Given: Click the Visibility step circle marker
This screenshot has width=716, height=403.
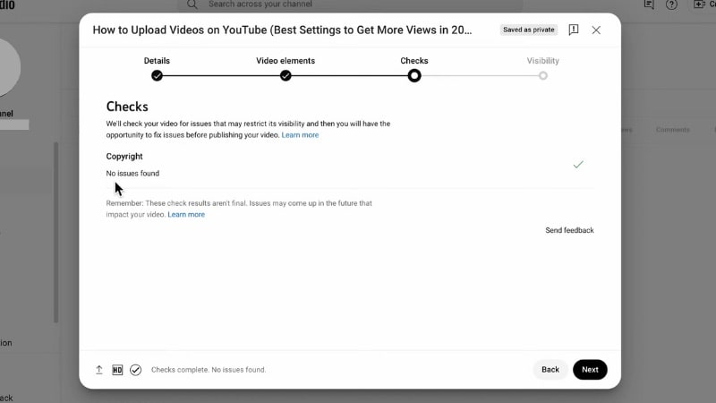Looking at the screenshot, I should (543, 76).
